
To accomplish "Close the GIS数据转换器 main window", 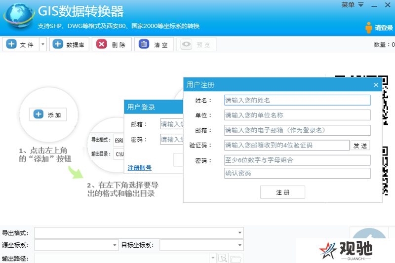I will click(388, 5).
